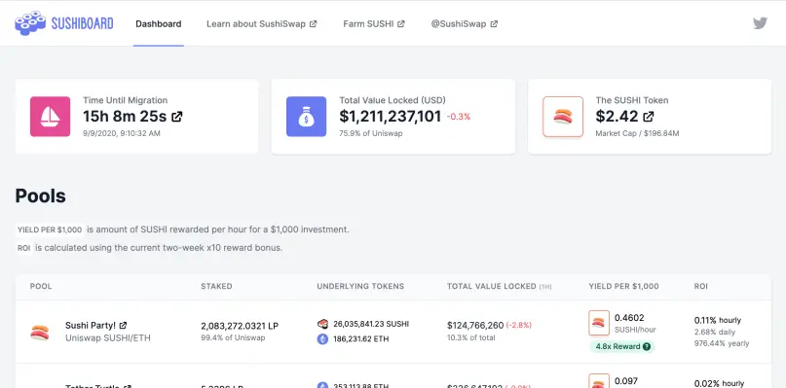Click the ROI column header
The image size is (786, 388).
tap(701, 286)
